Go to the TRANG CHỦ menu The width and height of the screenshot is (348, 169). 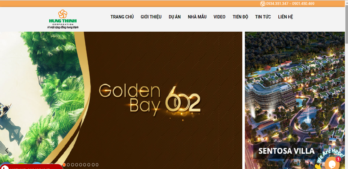pyautogui.click(x=122, y=17)
